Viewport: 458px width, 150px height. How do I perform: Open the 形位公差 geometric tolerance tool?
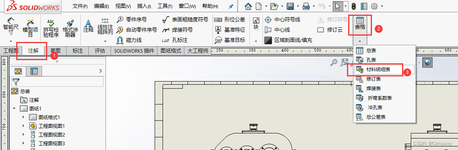click(230, 19)
